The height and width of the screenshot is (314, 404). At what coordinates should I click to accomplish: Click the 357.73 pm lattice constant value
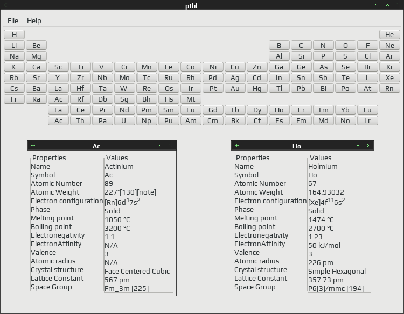click(x=326, y=280)
